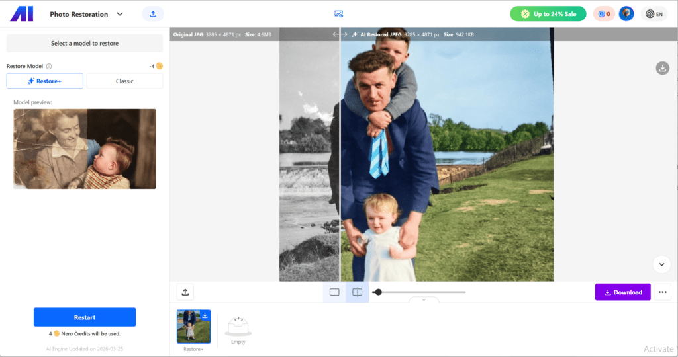This screenshot has height=357, width=678.
Task: Open the user profile avatar
Action: (626, 13)
